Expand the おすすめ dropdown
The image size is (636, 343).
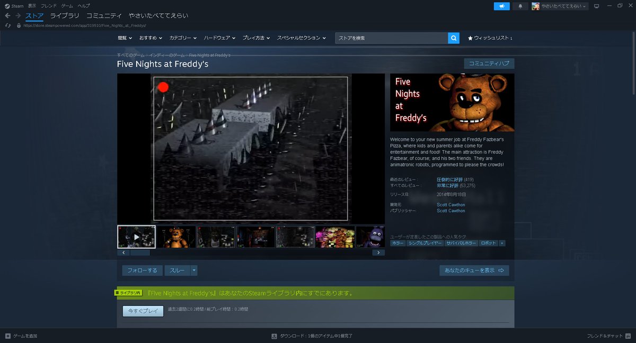coord(151,38)
